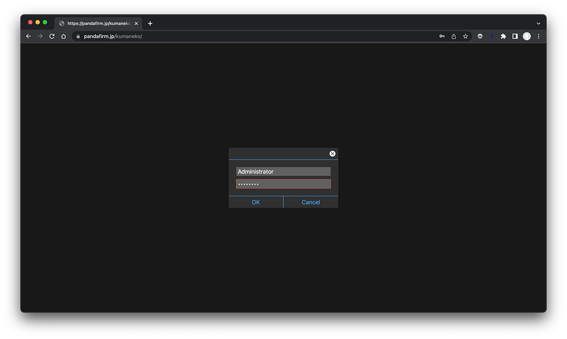567x339 pixels.
Task: Click the blue lightning bolt extension
Action: coord(491,36)
